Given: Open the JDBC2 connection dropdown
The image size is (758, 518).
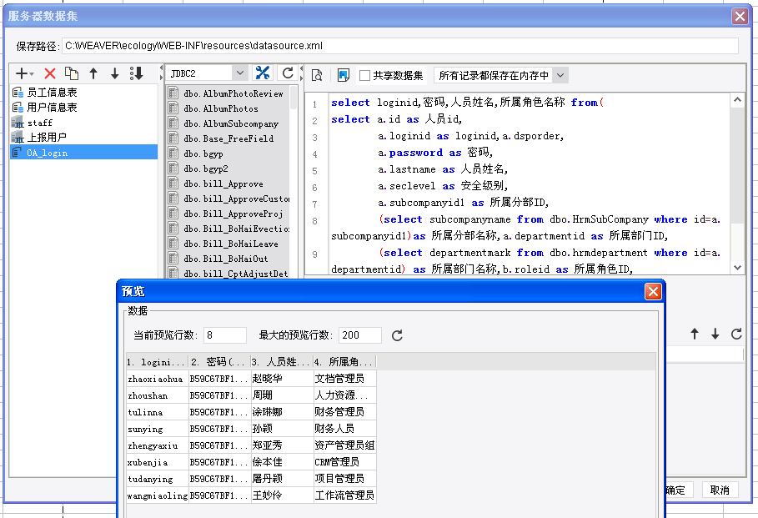Looking at the screenshot, I should [240, 73].
